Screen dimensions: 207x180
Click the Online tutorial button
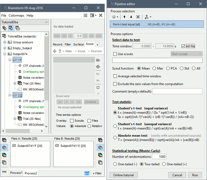(x=124, y=175)
